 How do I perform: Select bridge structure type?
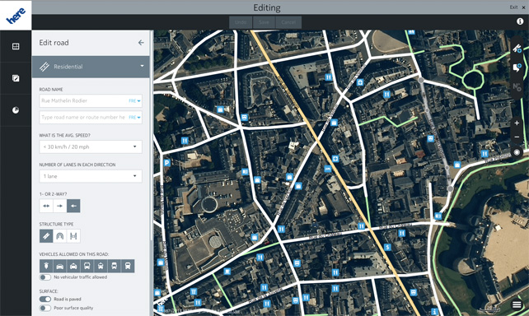pos(73,236)
